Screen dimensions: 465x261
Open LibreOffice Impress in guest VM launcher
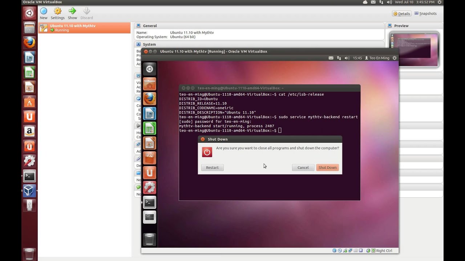[x=149, y=143]
